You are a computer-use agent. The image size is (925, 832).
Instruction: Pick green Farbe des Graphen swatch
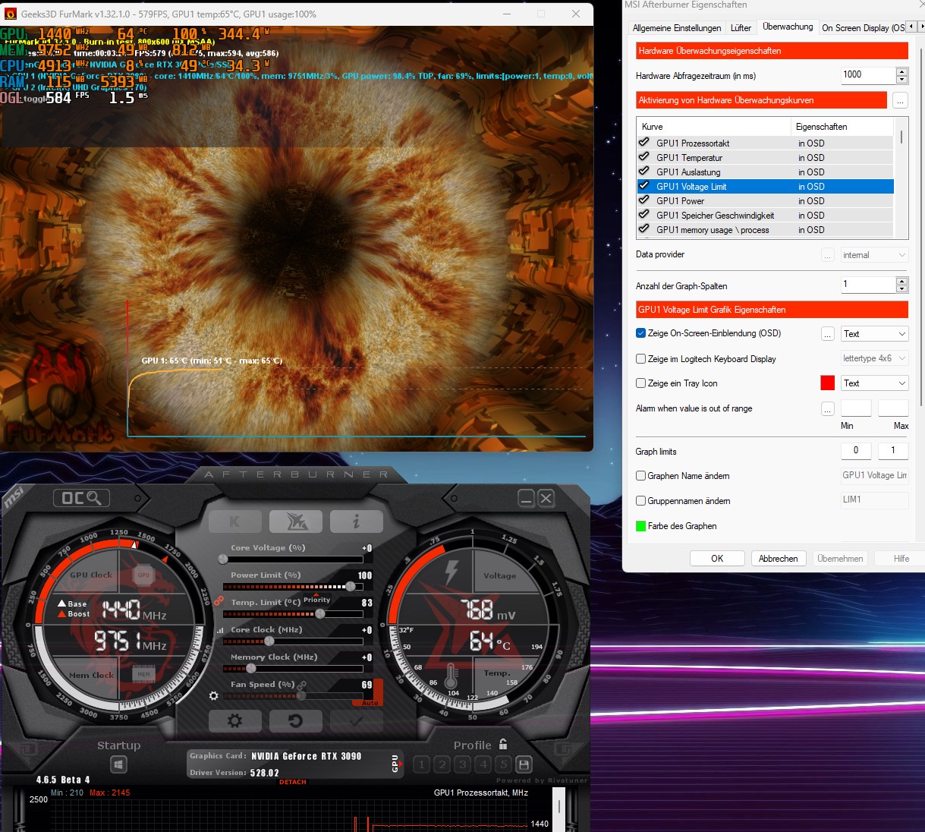[640, 526]
